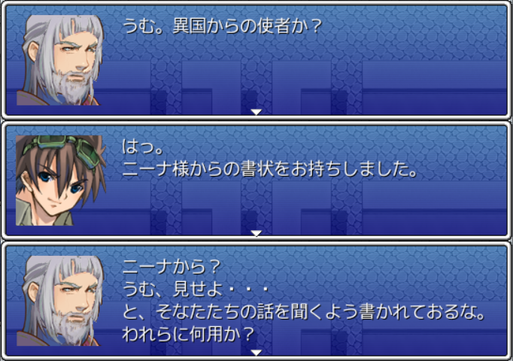Click the continue arrow in second dialogue box
Viewport: 513px width, 361px height.
[x=256, y=233]
